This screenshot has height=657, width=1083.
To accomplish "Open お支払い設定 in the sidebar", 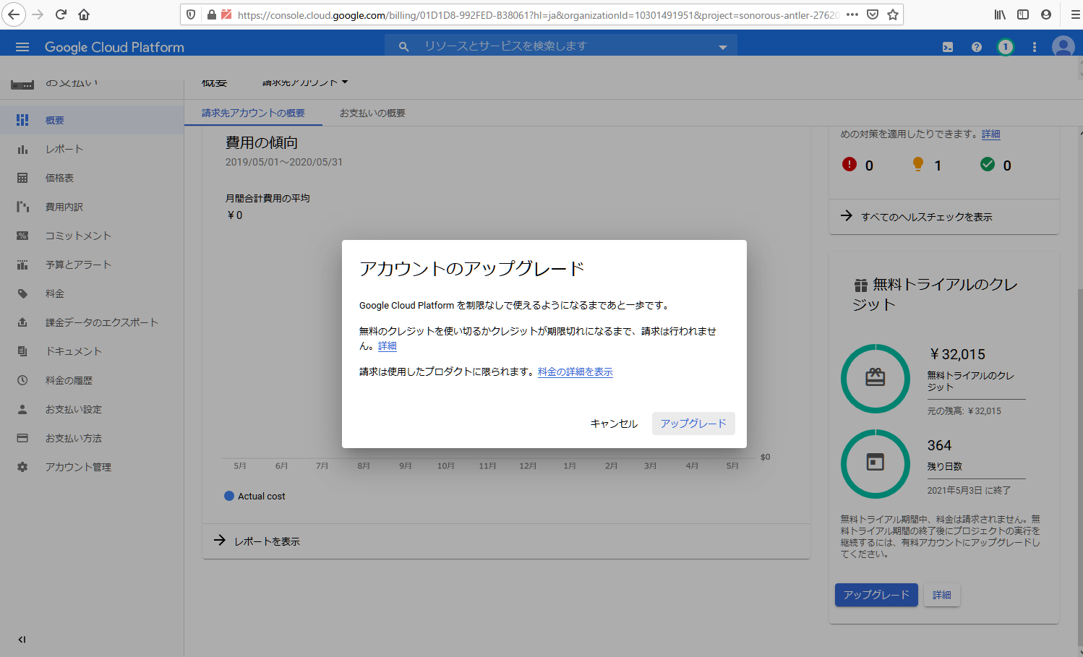I will click(92, 409).
